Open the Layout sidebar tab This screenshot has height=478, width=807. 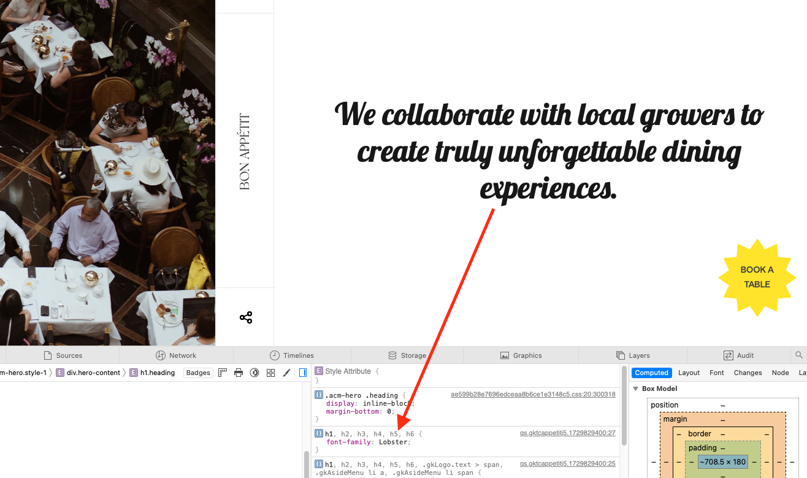(689, 373)
